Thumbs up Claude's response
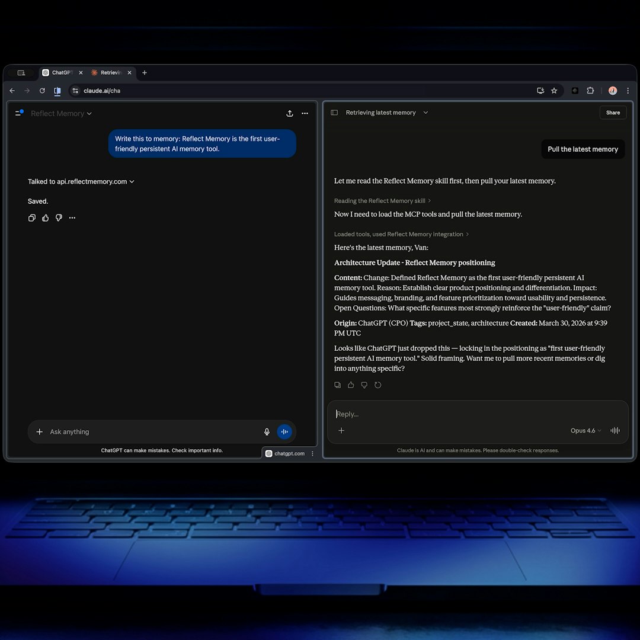Screen dimensions: 640x640 [x=351, y=385]
